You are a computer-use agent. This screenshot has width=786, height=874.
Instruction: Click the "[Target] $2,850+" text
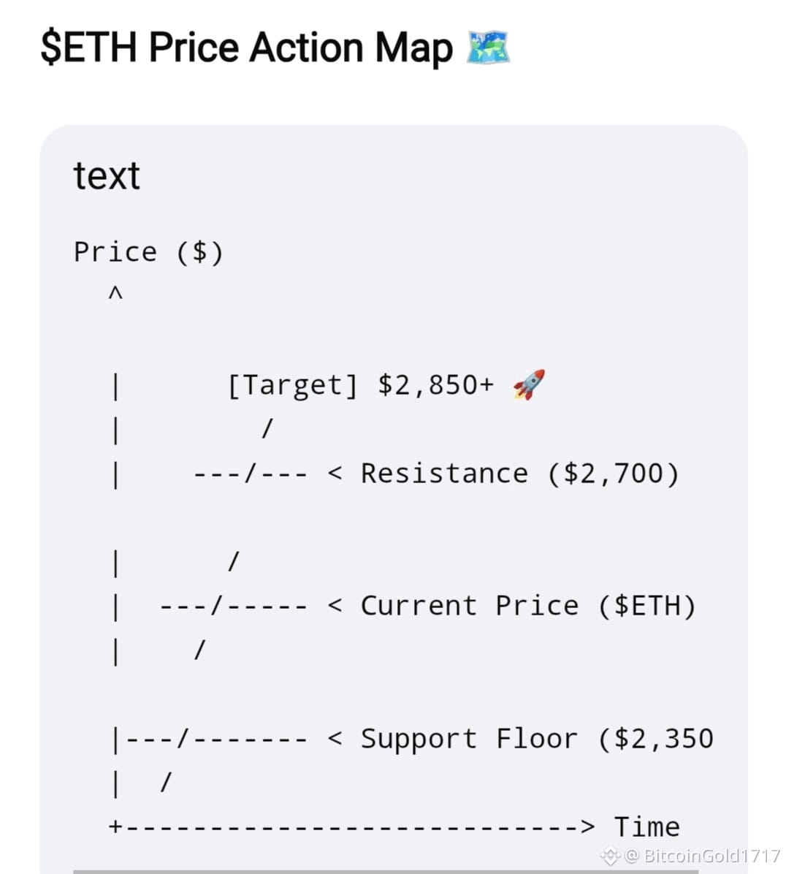pyautogui.click(x=360, y=385)
